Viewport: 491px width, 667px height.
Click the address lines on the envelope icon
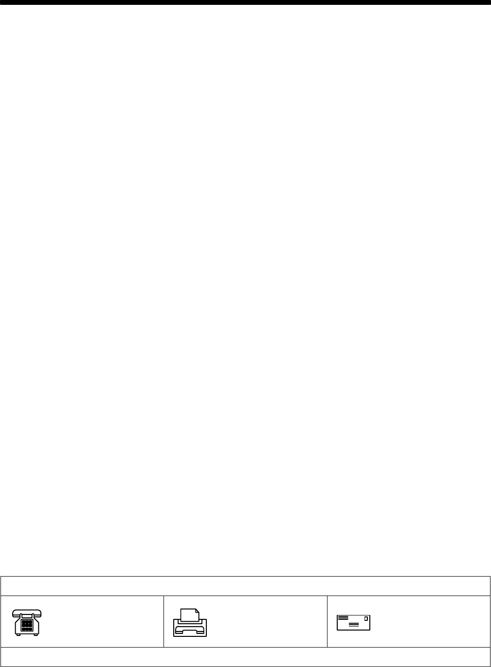coord(354,625)
